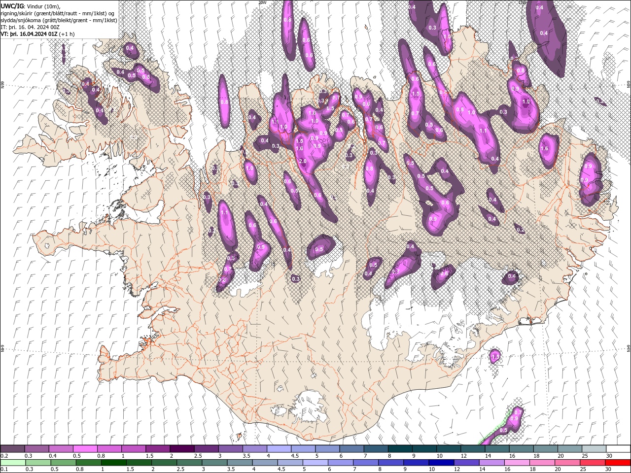Select the pale green 0.1 rain scale swatch

pos(13,463)
